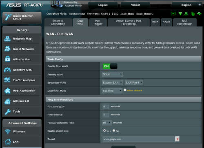The image size is (204, 148).
Task: Click the Target hostname input field
Action: point(139,139)
